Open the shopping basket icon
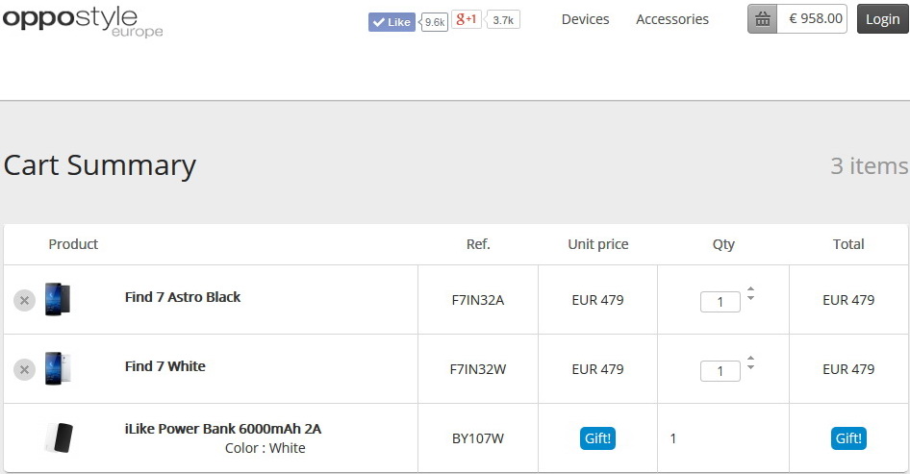This screenshot has height=474, width=910. click(x=762, y=19)
